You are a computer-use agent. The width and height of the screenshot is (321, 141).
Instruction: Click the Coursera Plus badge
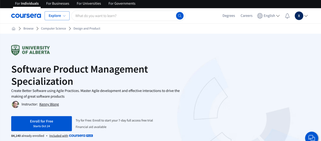[x=81, y=136]
